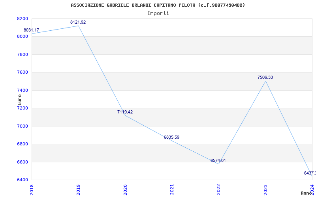Click the 2018 x-axis year label
Viewport: 316px width, 197px height.
(x=32, y=190)
